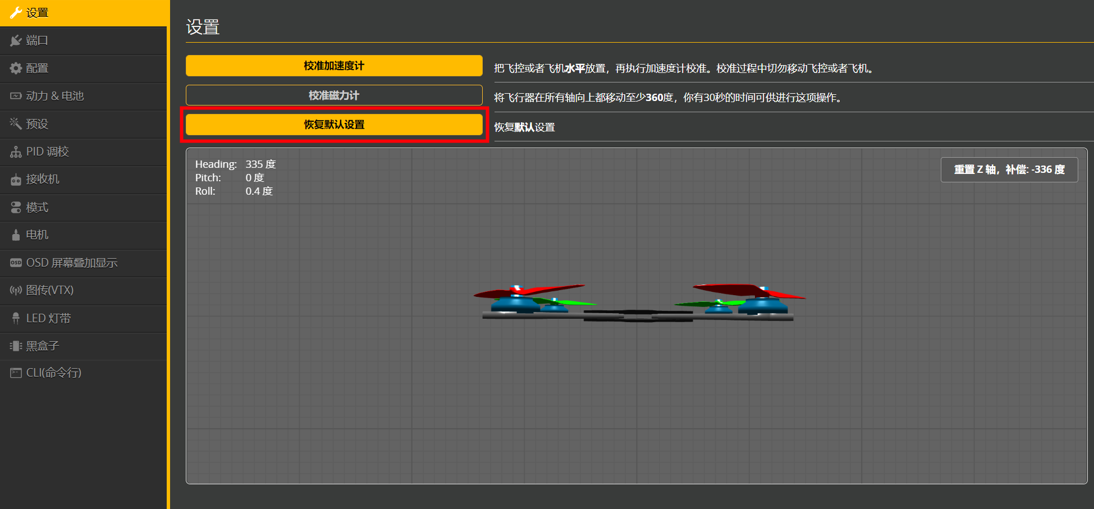Image resolution: width=1094 pixels, height=509 pixels.
Task: Click the OSD icon in sidebar
Action: tap(16, 263)
